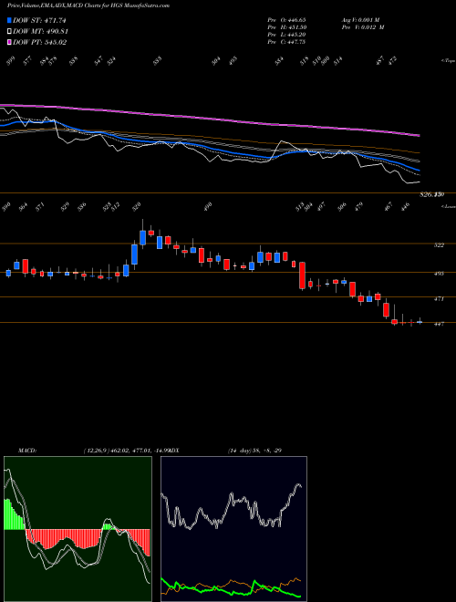Open the dark blue ADX chart panel
This screenshot has height=602, width=456.
coord(233,529)
